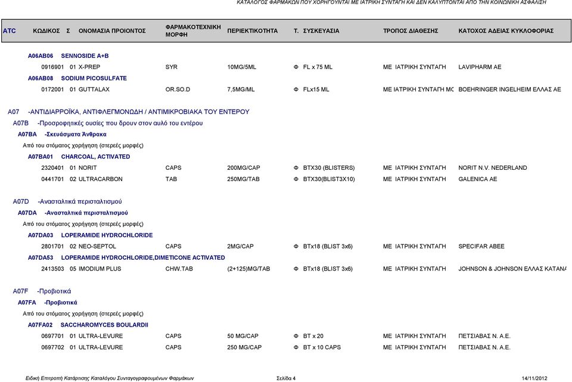Viewport: 572px width, 382px height.
Task: Click the GUTTALAX product name
Action: tap(94, 89)
